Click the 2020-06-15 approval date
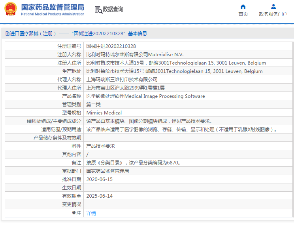 99,179
